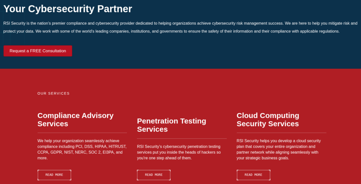The image size is (361, 184).
Task: Select the Cloud Computing Security Services heading
Action: (x=268, y=119)
